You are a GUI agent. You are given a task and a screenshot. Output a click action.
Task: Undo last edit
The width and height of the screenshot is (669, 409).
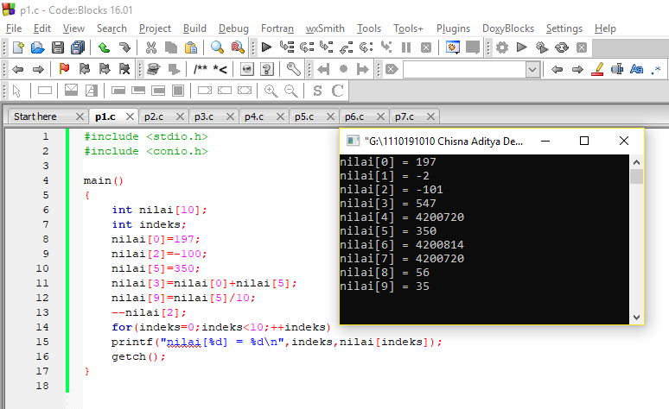pyautogui.click(x=104, y=47)
